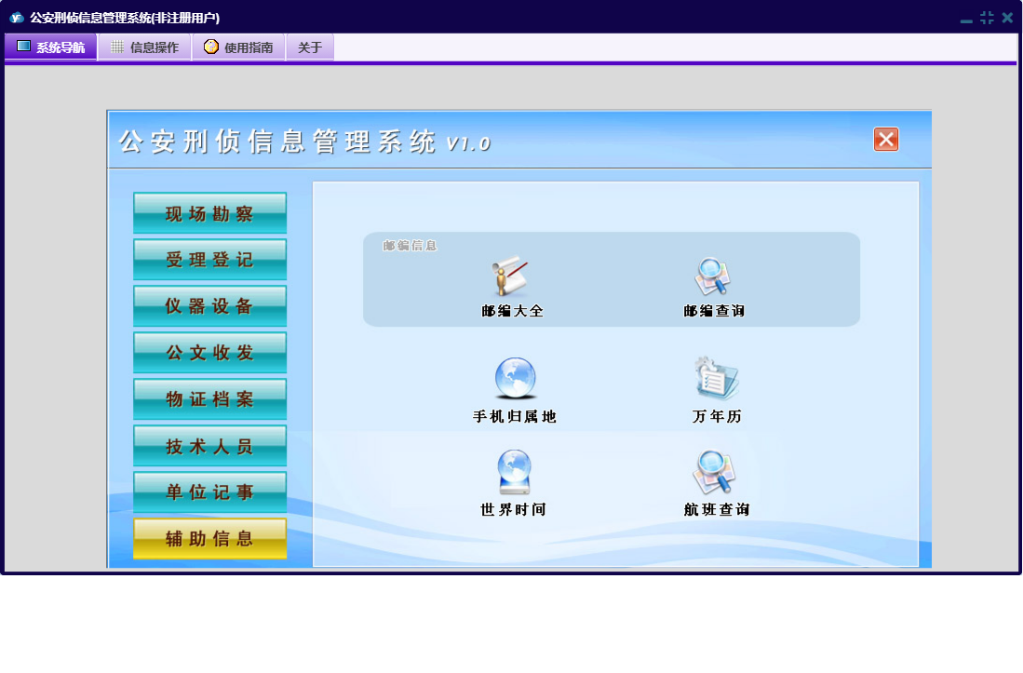Image resolution: width=1023 pixels, height=673 pixels.
Task: Click the 邮编查询 postal code search icon
Action: tap(713, 278)
